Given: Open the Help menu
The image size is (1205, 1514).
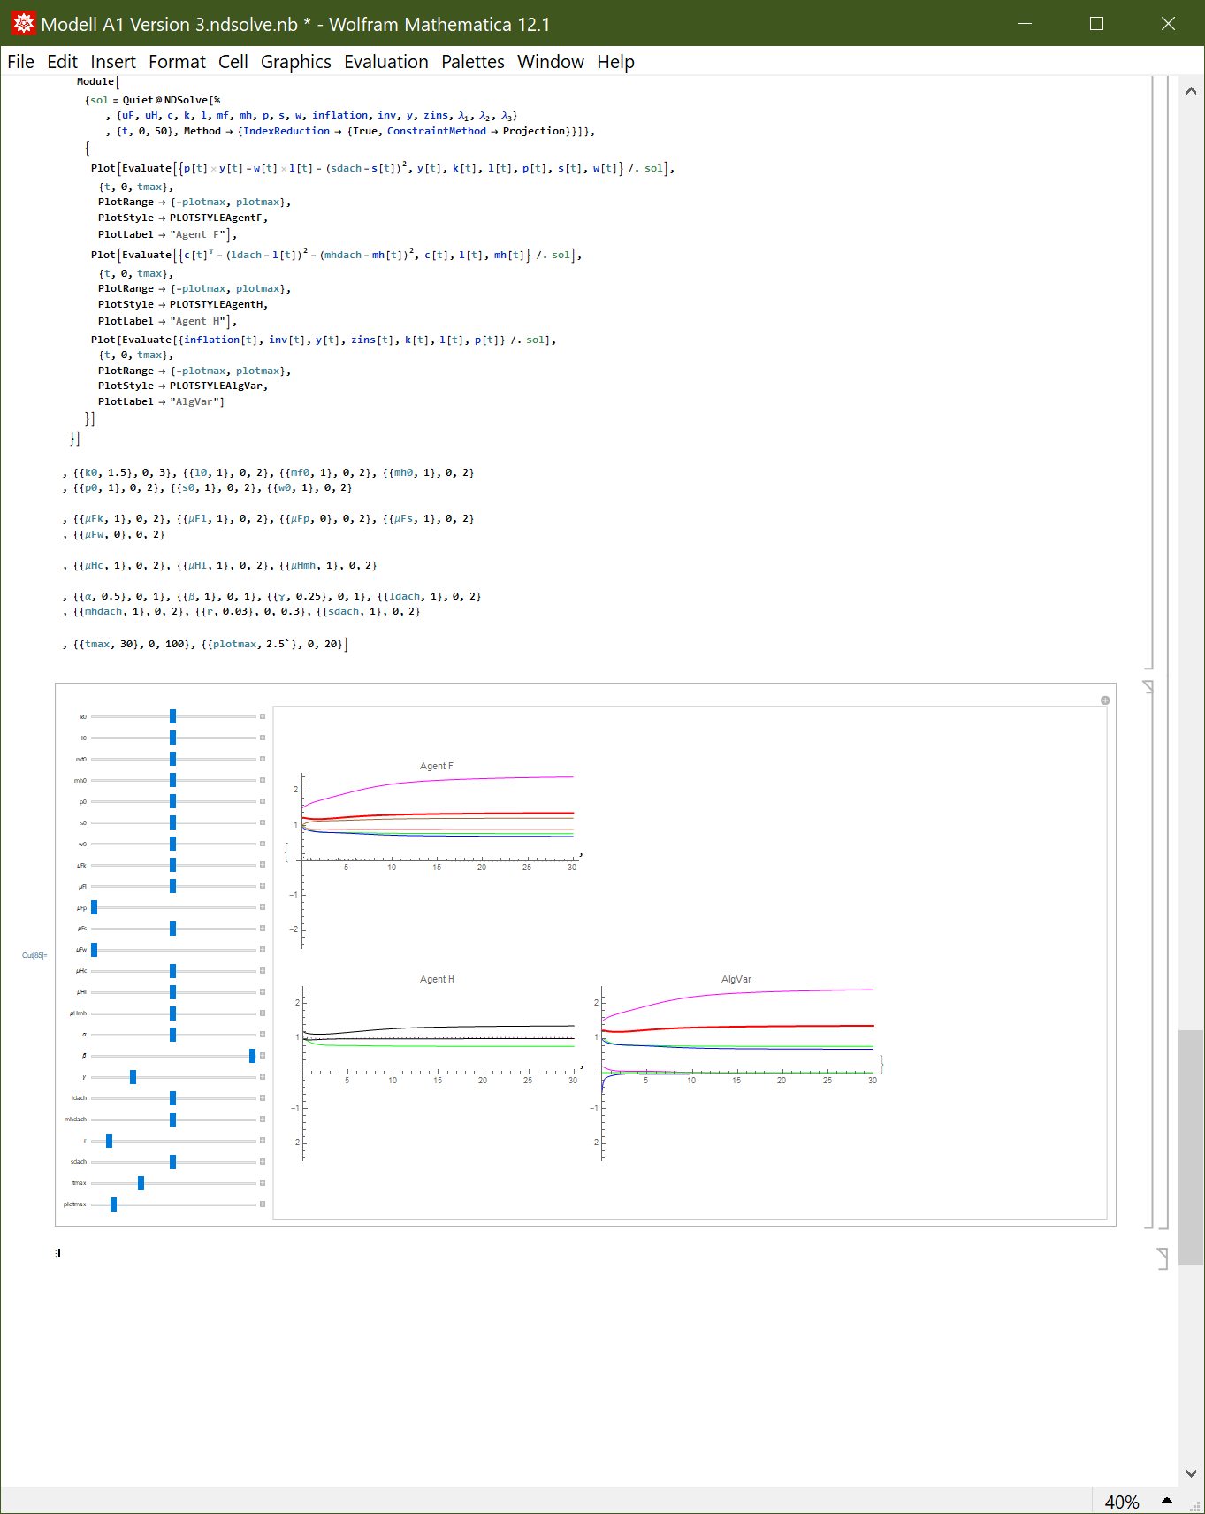Looking at the screenshot, I should 615,62.
